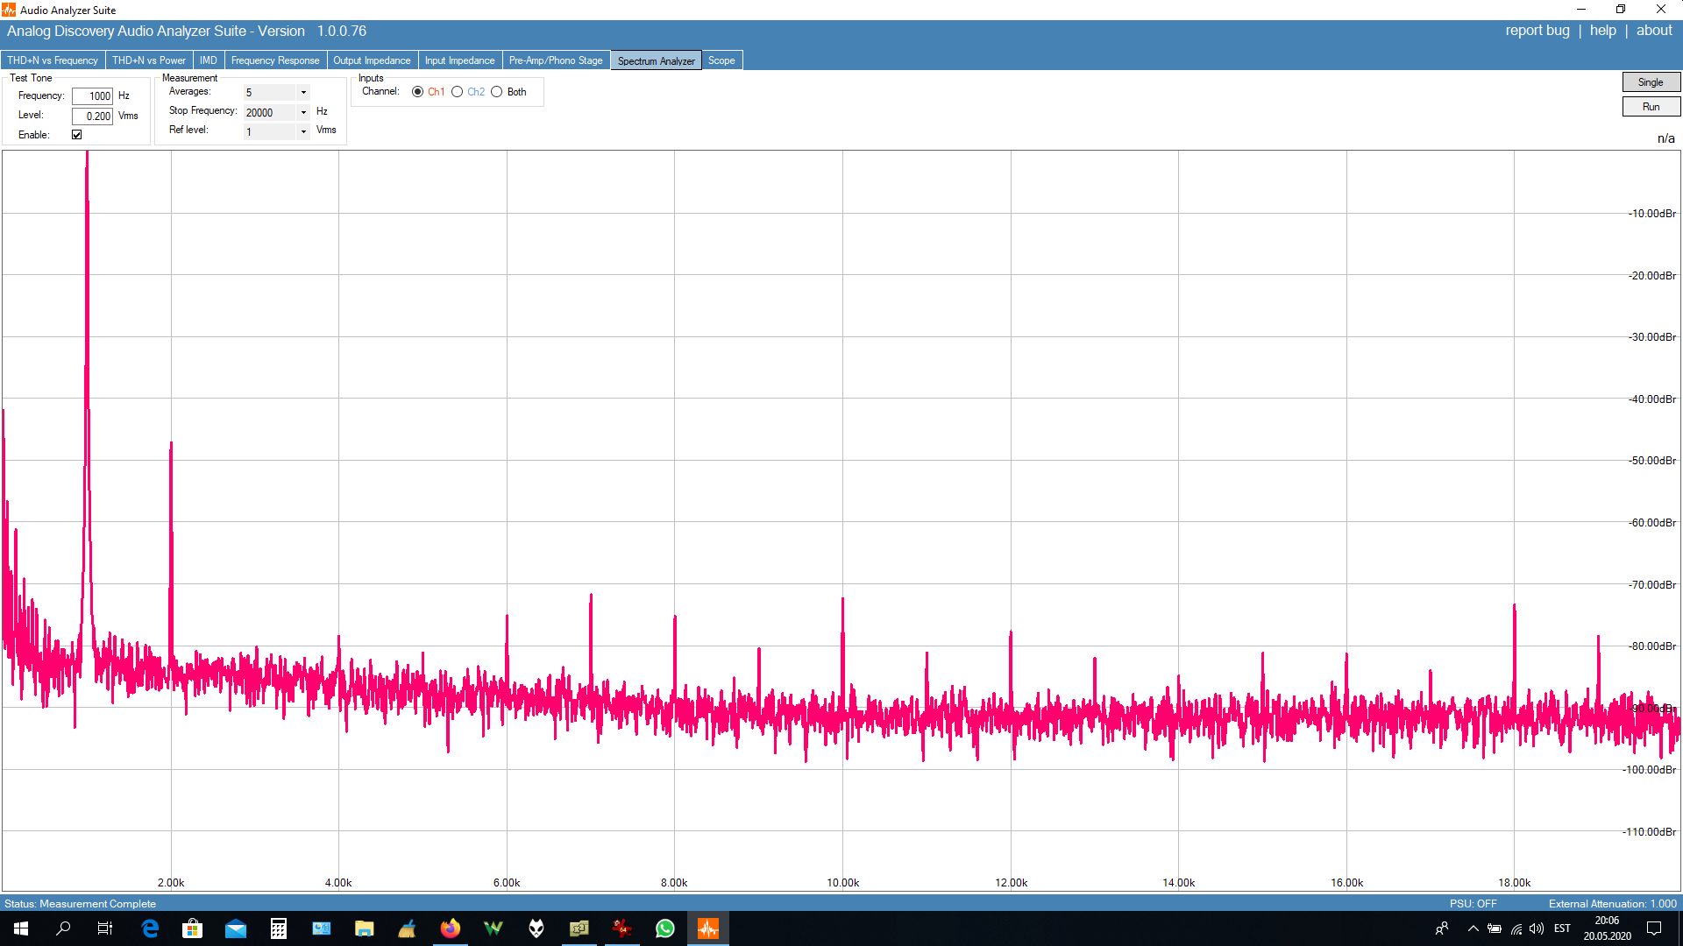
Task: Click the n/a readout under Run
Action: 1665,138
